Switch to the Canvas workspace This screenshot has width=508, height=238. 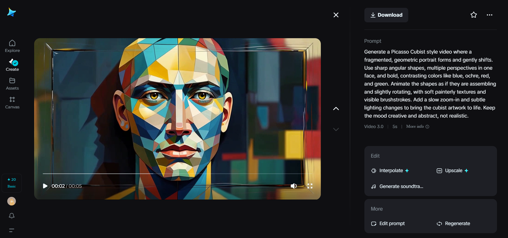12,103
